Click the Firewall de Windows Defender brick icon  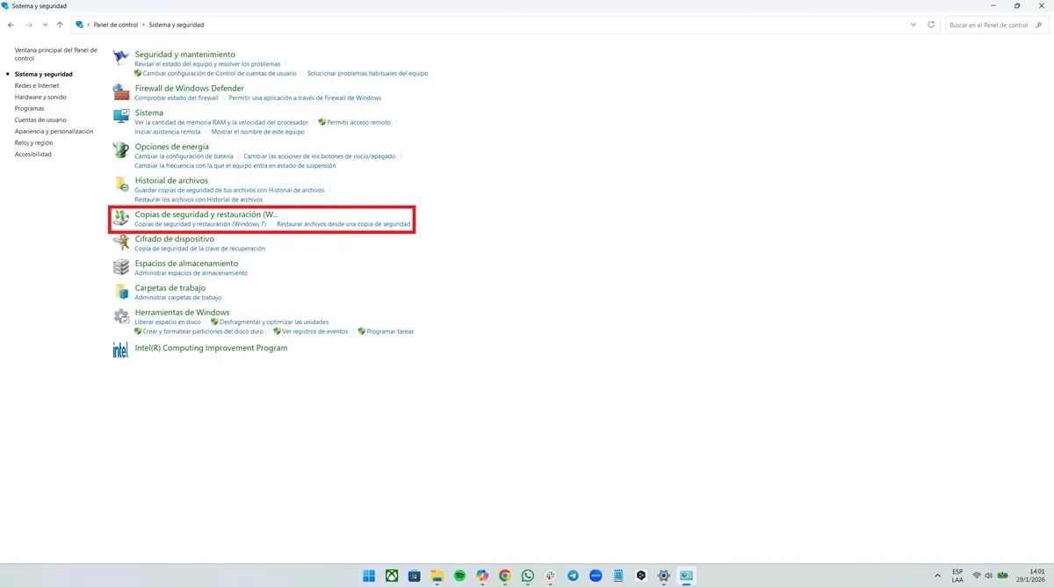pos(121,91)
